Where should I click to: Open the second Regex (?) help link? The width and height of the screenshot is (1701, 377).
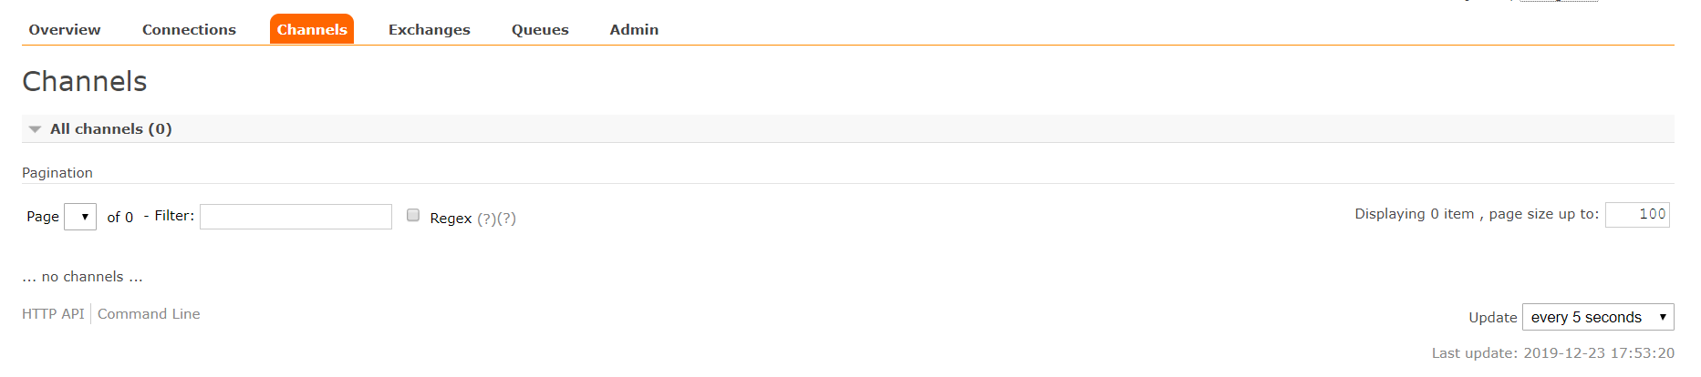(506, 219)
